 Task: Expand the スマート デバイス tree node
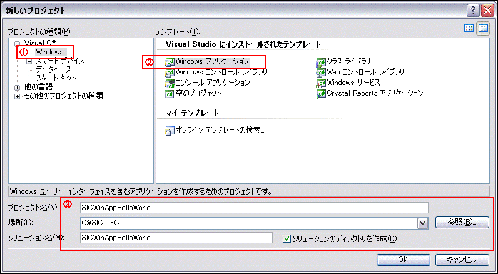click(x=29, y=61)
